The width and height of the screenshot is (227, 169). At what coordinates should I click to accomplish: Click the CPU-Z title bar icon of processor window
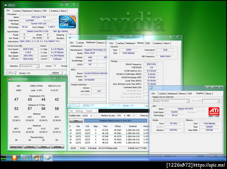[x=6, y=5]
